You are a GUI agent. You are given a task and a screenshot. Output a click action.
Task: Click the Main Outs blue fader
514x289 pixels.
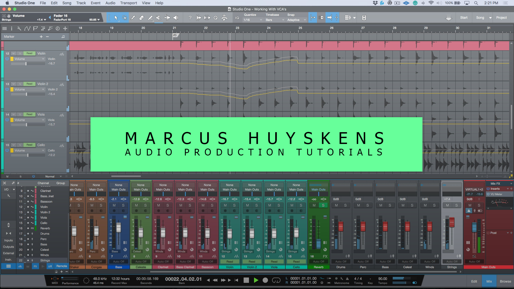[x=474, y=227]
